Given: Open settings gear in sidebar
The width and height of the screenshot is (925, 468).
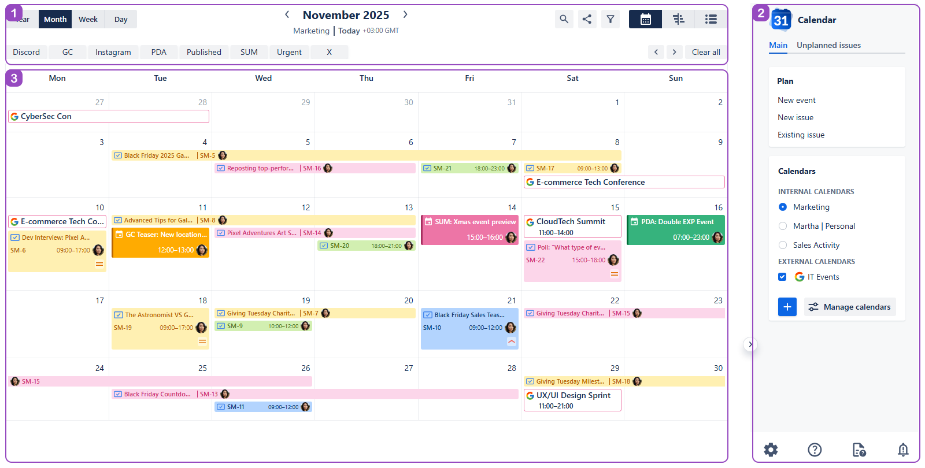Looking at the screenshot, I should pyautogui.click(x=771, y=450).
